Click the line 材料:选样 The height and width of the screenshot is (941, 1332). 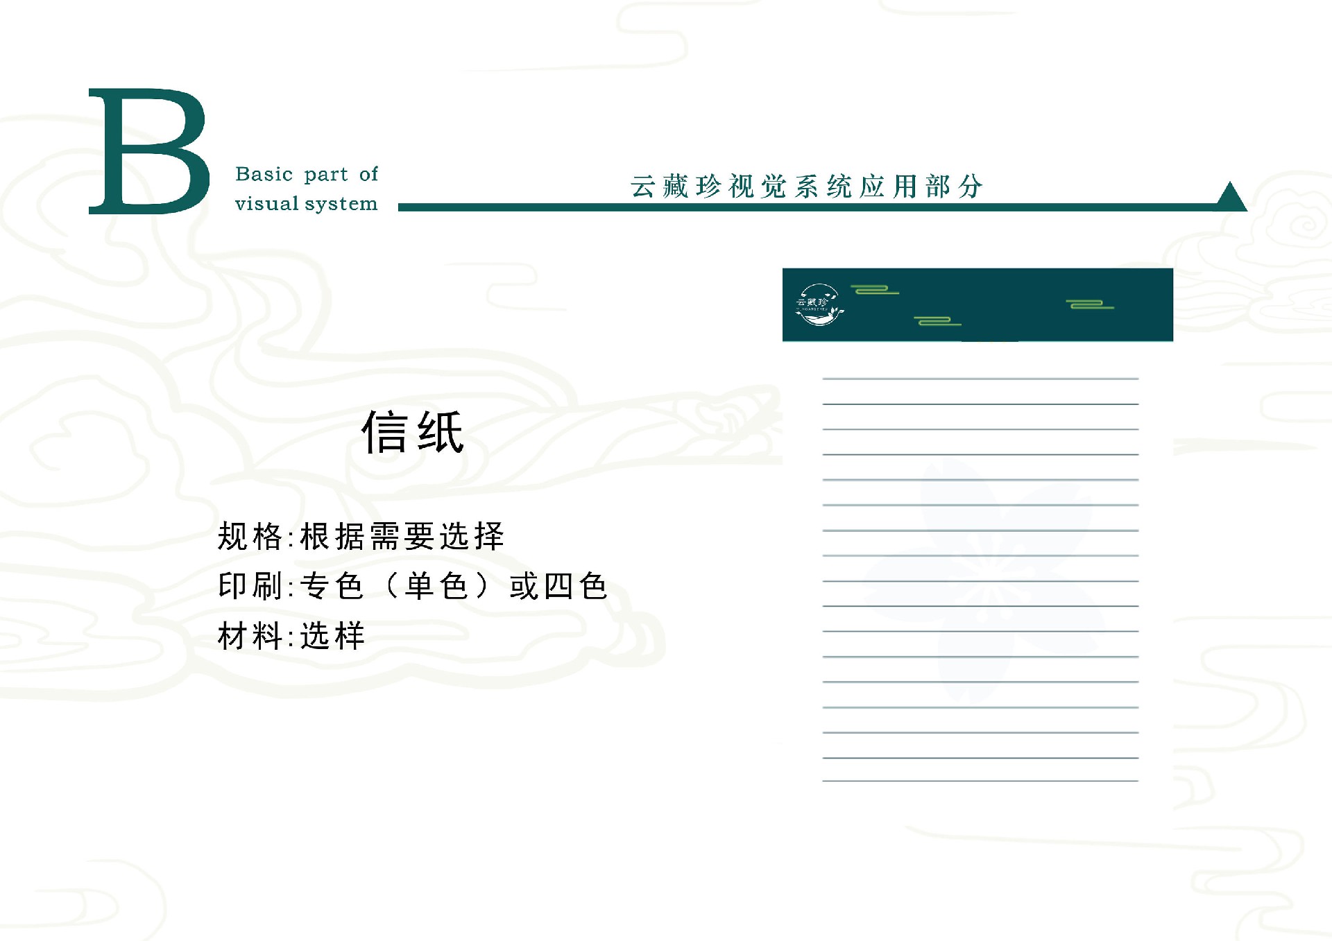coord(291,636)
